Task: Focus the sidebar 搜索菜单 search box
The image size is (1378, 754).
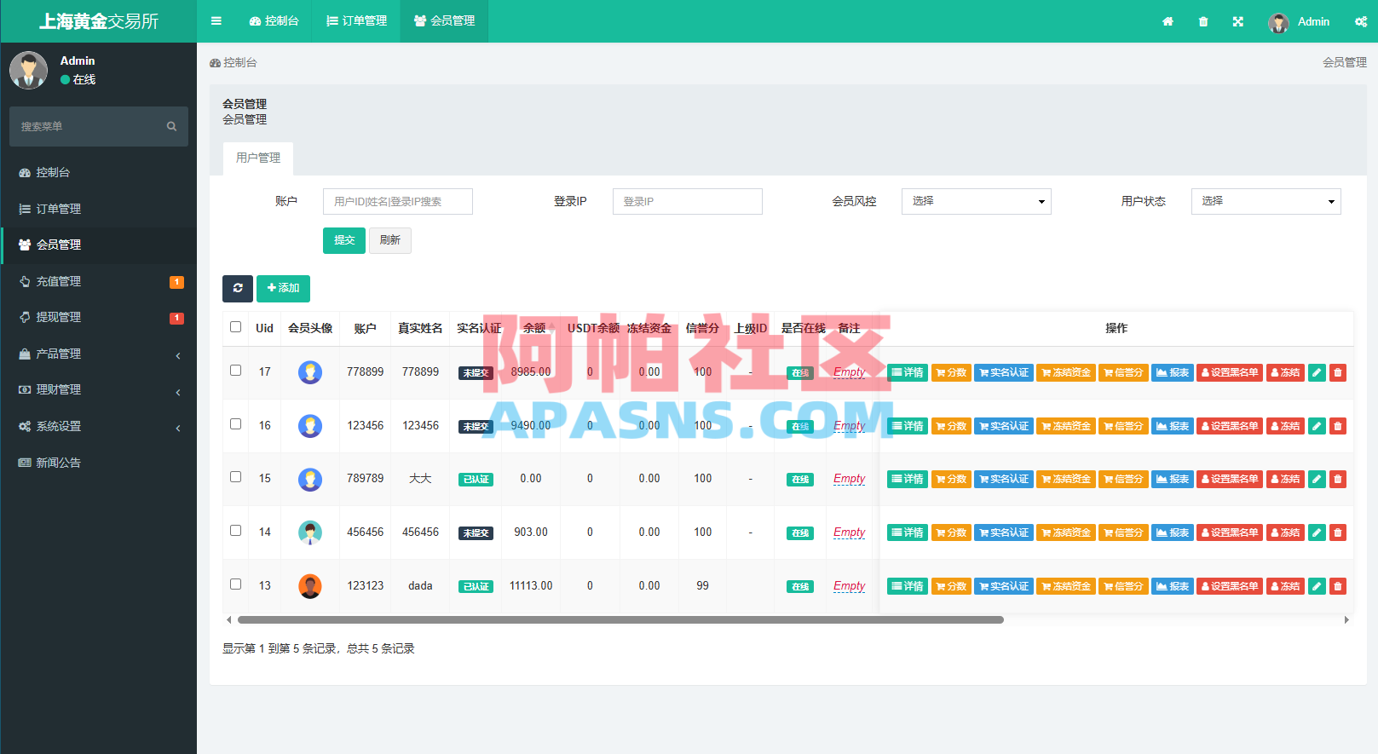Action: click(99, 126)
